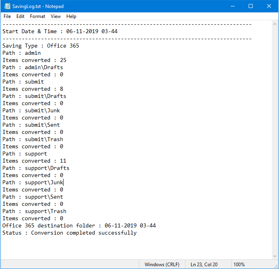This screenshot has width=279, height=269.
Task: Click the Items converted : 25 line
Action: 34,60
